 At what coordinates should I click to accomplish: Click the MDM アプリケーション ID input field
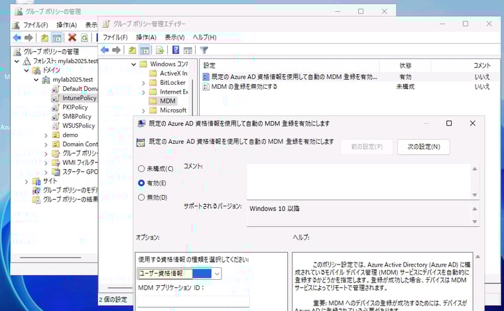[194, 301]
